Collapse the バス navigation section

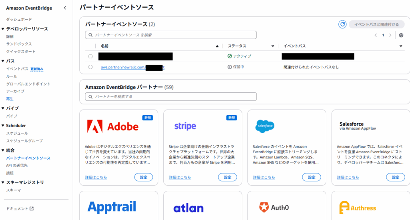(x=3, y=61)
